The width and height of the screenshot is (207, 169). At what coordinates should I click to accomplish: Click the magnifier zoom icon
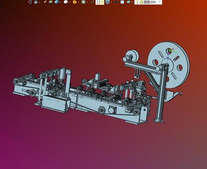point(84,2)
